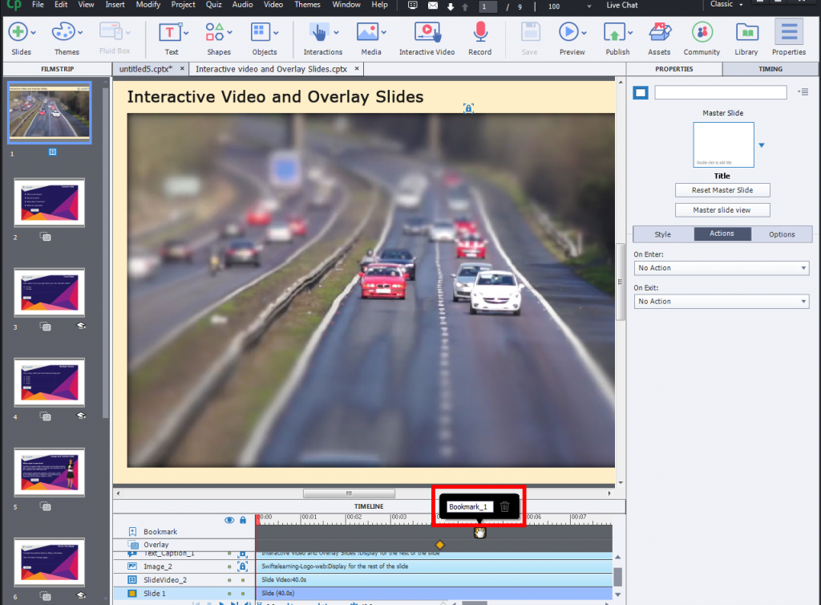The width and height of the screenshot is (821, 605).
Task: Open the Quiz menu
Action: click(x=213, y=5)
